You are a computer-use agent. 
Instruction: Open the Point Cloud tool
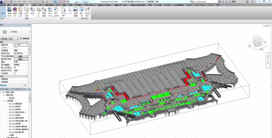(x=39, y=12)
